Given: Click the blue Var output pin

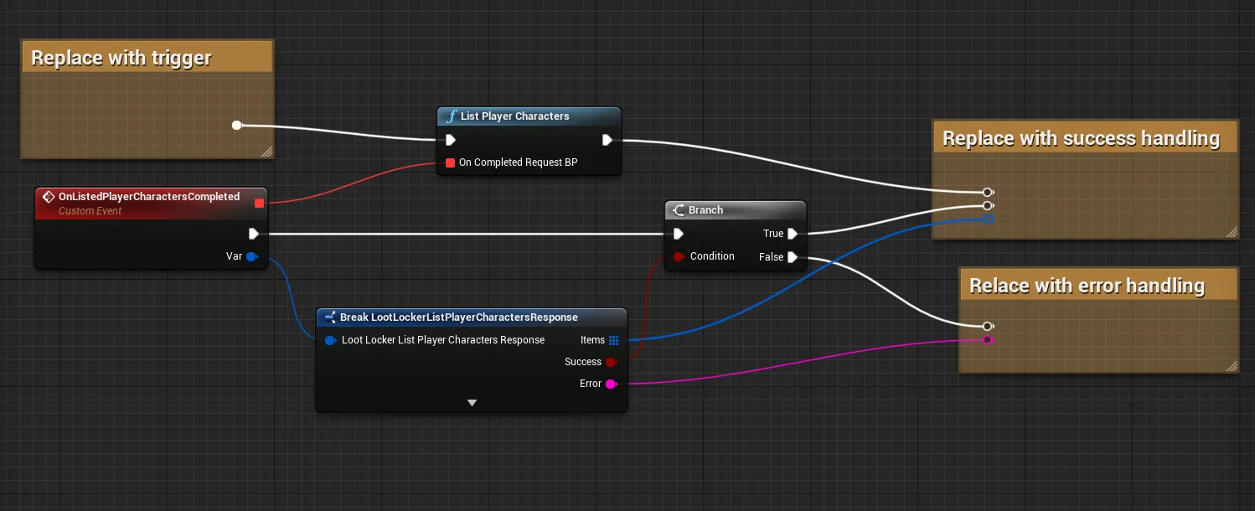Looking at the screenshot, I should [x=251, y=256].
